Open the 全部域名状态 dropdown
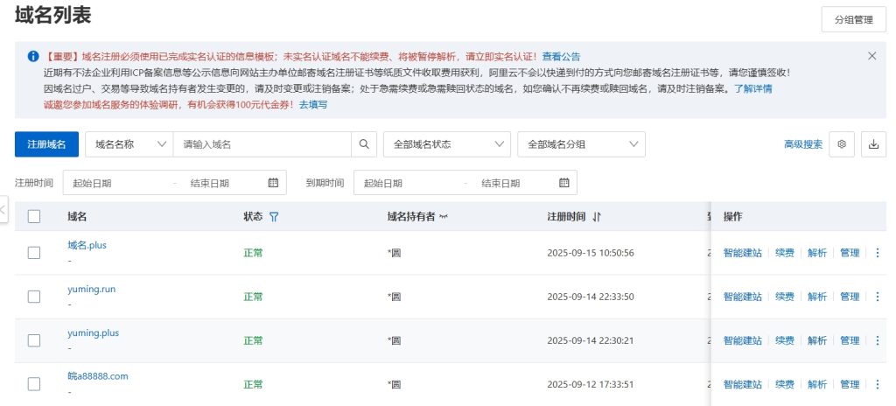The image size is (896, 406). [446, 144]
